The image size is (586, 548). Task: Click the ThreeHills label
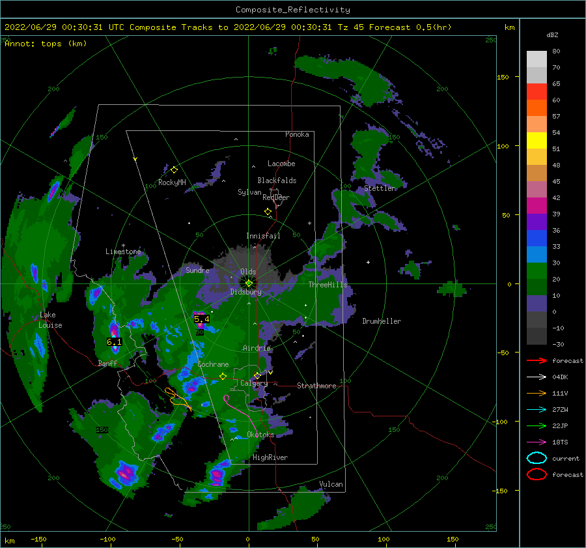(328, 285)
